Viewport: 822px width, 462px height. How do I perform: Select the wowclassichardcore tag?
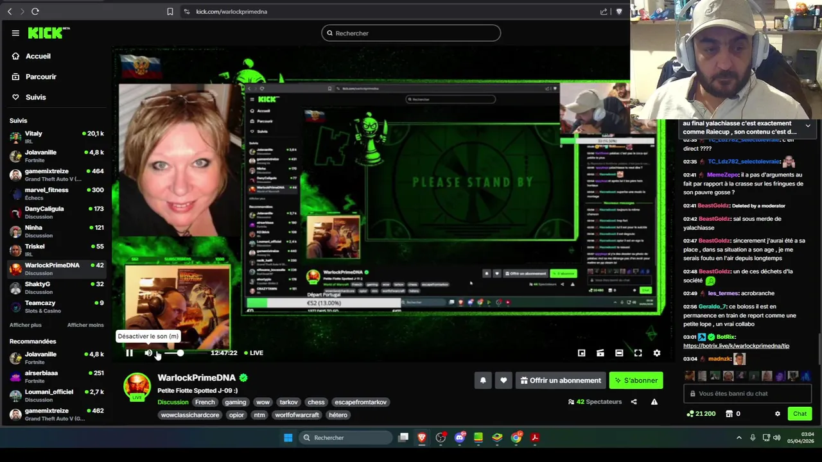click(x=190, y=415)
